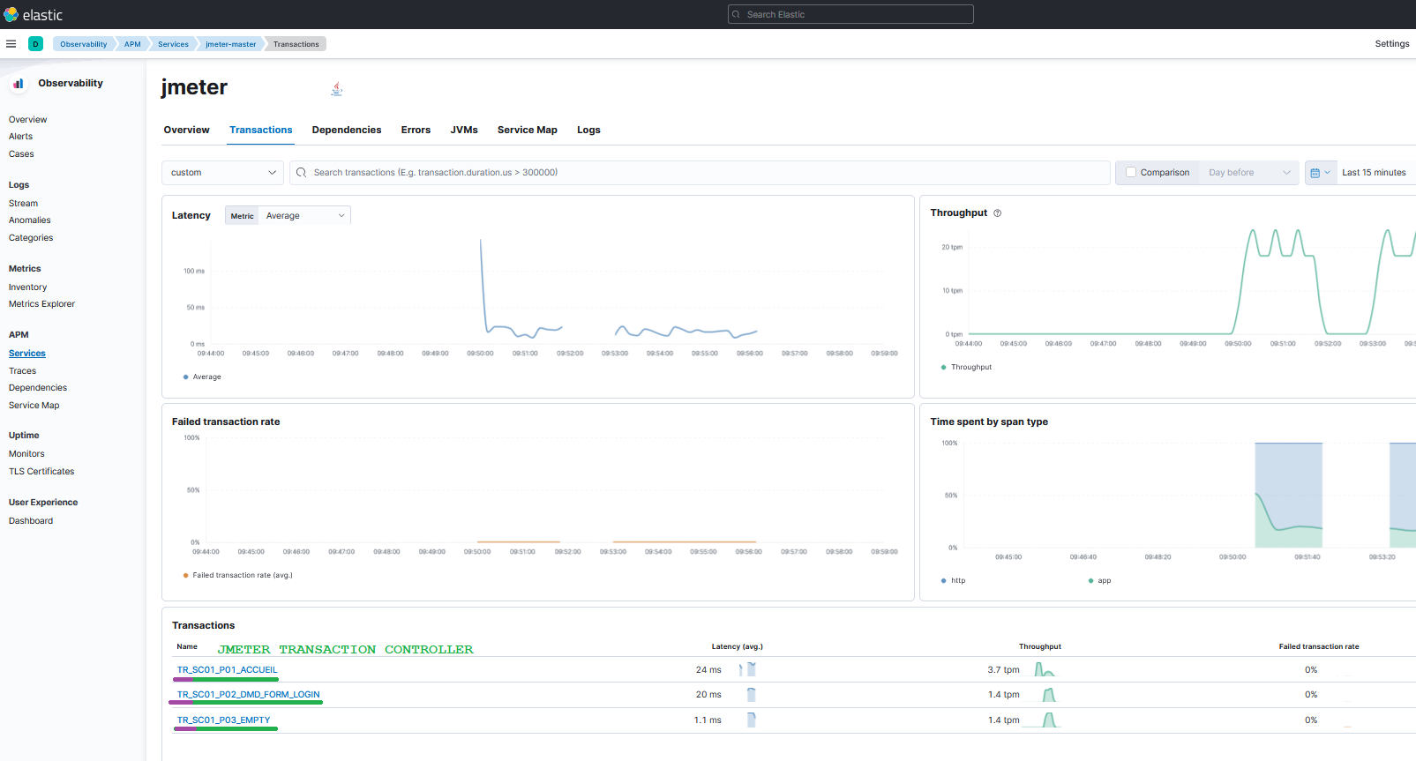Click the Elastic logo
This screenshot has width=1416, height=761.
tap(11, 15)
